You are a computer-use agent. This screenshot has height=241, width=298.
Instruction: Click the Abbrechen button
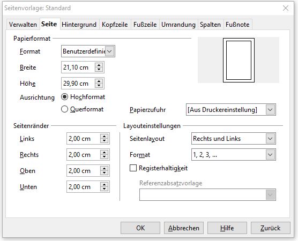[184, 228]
